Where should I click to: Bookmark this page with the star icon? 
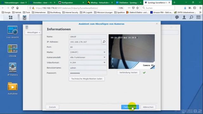click(137, 8)
